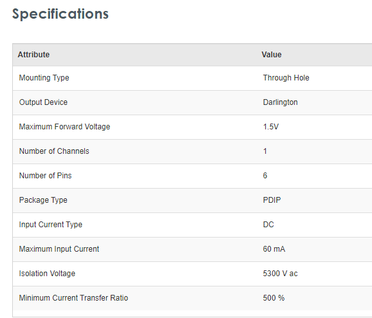Select the PDIP value
The image size is (372, 318).
(272, 200)
